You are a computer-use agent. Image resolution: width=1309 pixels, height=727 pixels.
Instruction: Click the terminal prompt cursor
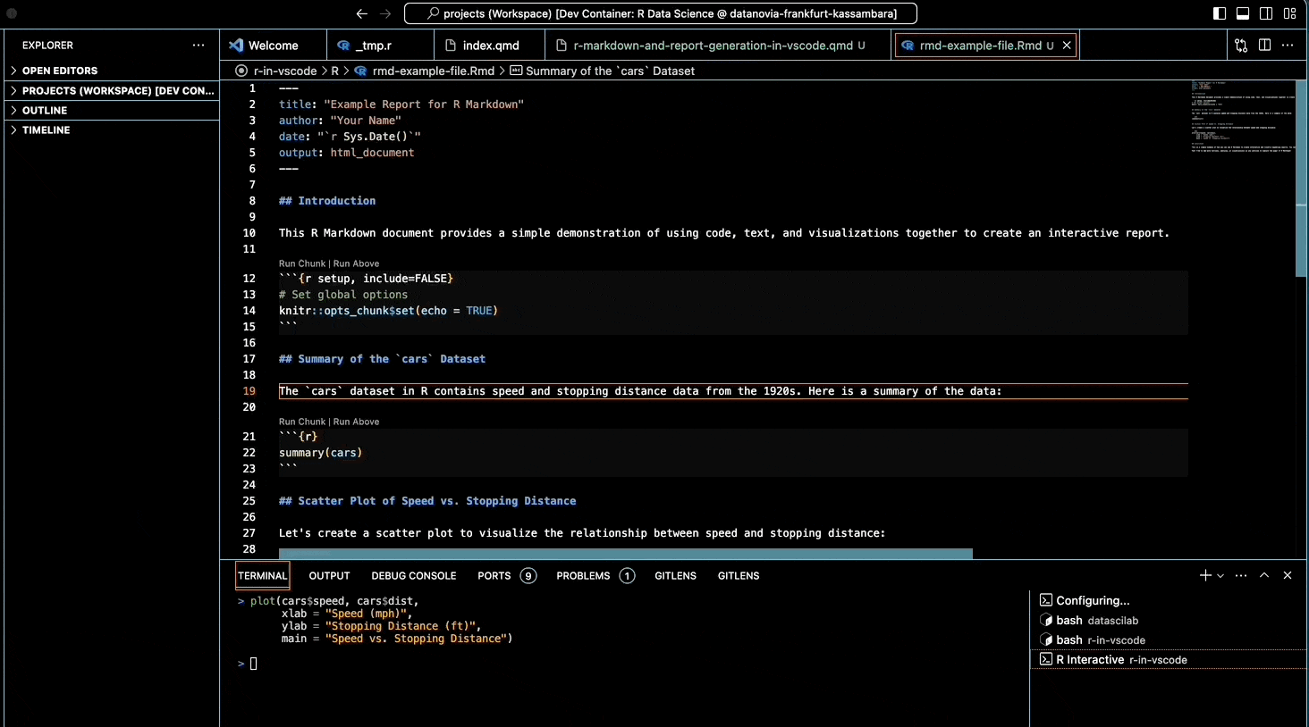coord(254,664)
